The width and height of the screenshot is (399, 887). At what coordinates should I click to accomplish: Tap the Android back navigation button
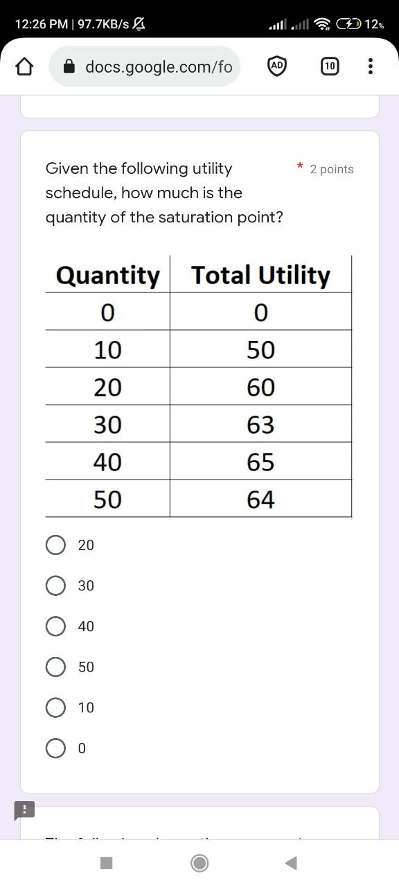291,863
